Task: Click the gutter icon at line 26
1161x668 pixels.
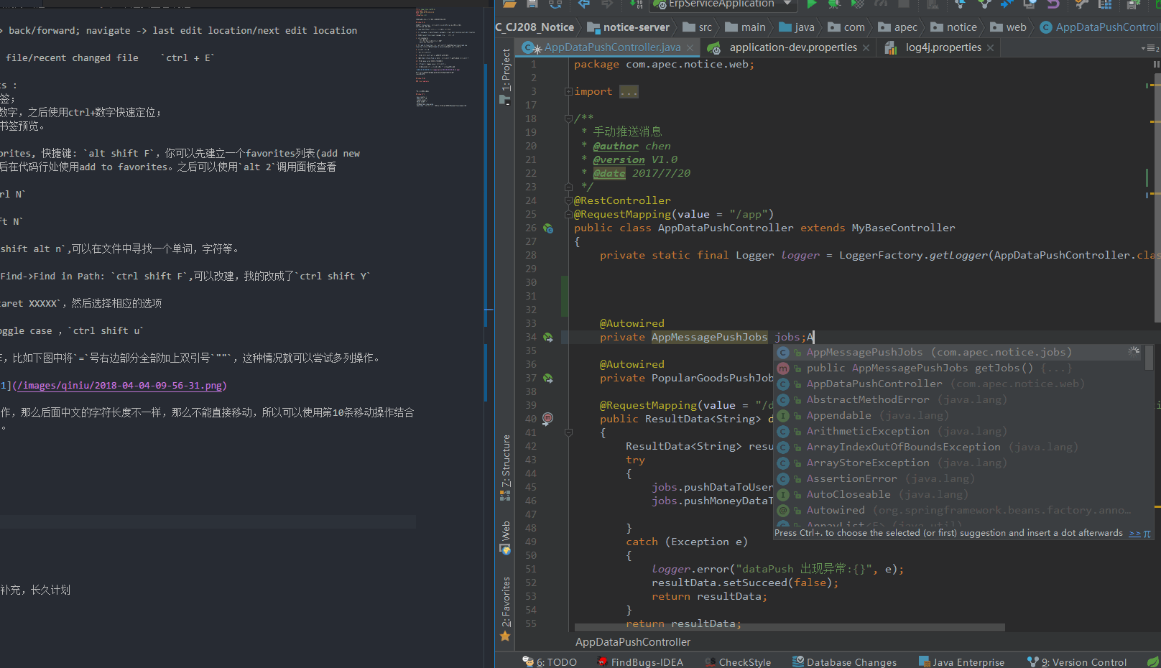Action: pos(548,228)
